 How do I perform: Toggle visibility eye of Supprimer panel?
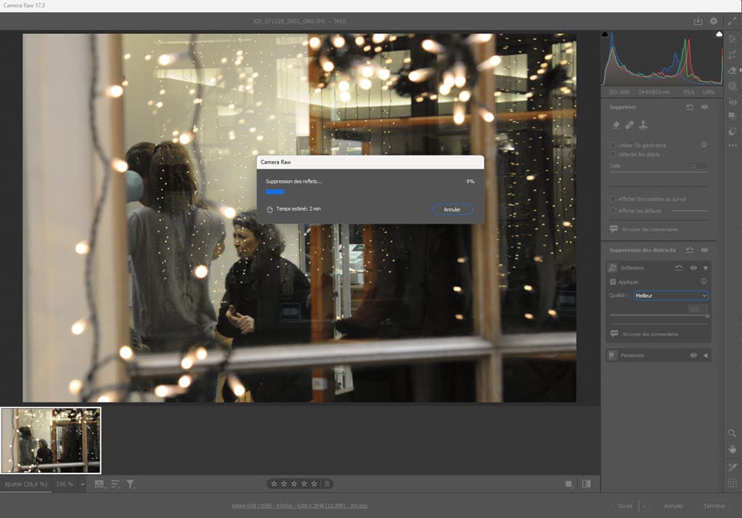click(705, 107)
